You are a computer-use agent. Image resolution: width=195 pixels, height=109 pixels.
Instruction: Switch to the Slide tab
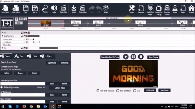click(x=32, y=56)
